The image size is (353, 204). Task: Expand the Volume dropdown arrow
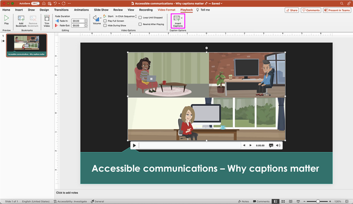pos(101,18)
